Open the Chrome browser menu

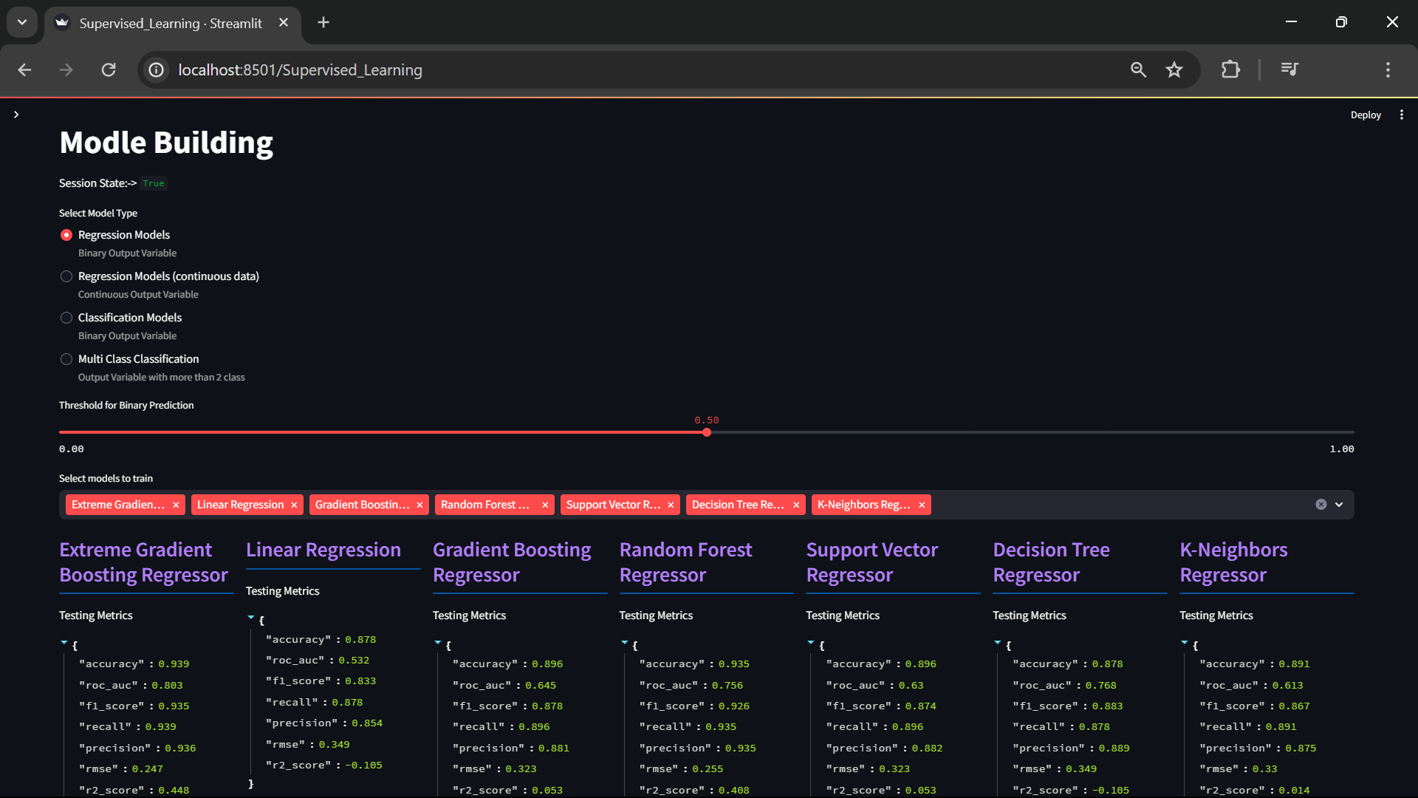tap(1387, 69)
